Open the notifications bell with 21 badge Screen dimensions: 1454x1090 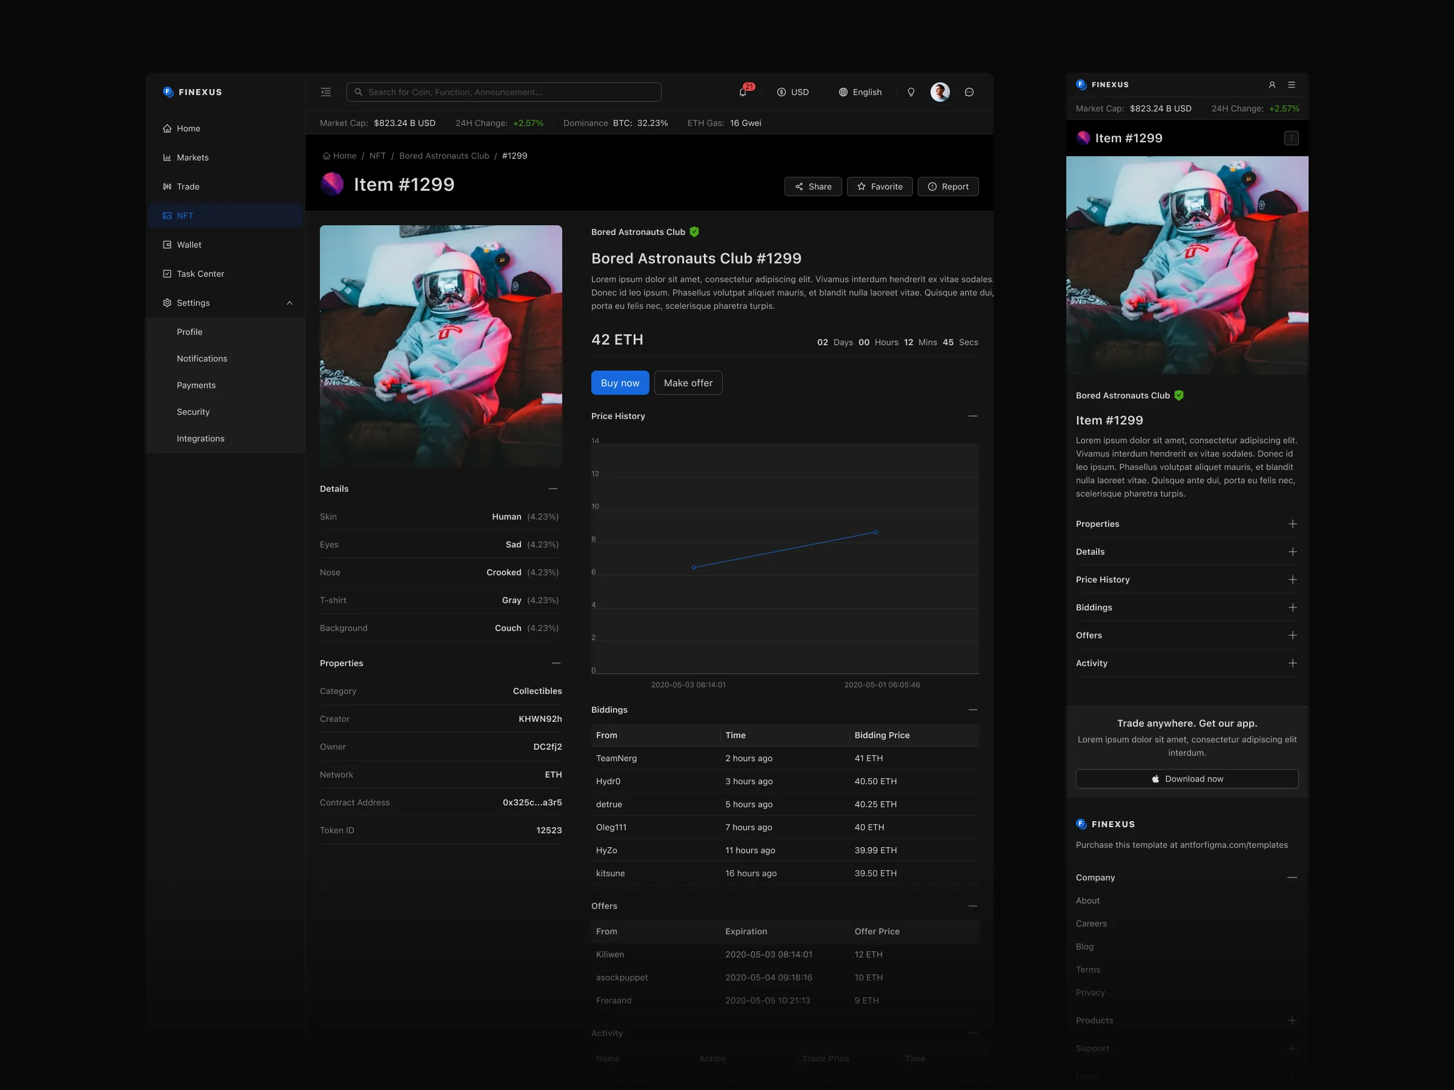pos(743,91)
